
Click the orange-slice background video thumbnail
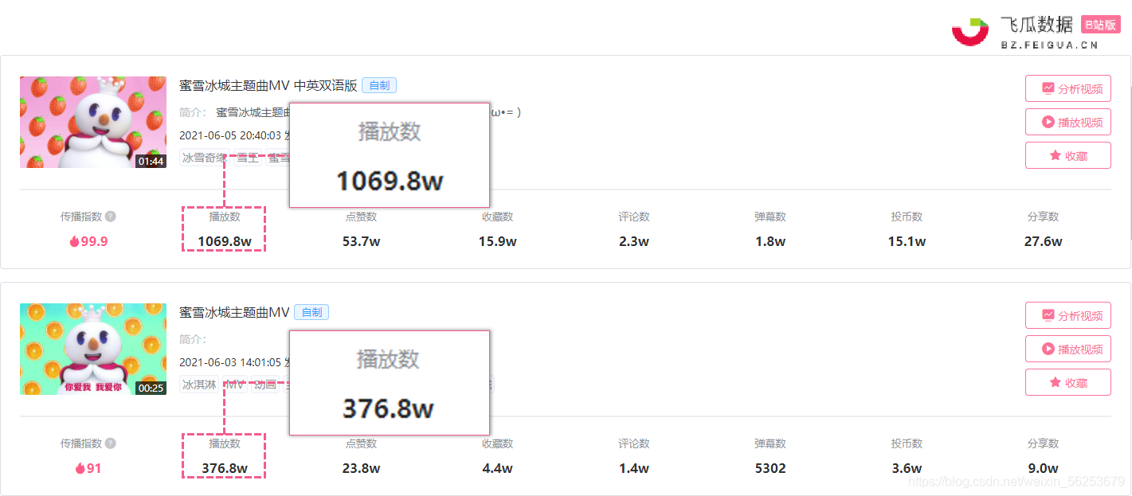(x=93, y=349)
